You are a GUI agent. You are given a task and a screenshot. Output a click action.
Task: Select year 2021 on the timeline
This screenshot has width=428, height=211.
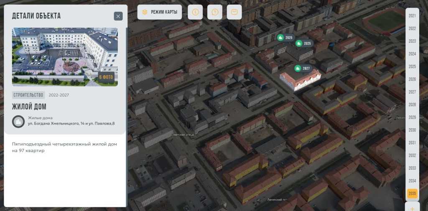[412, 16]
